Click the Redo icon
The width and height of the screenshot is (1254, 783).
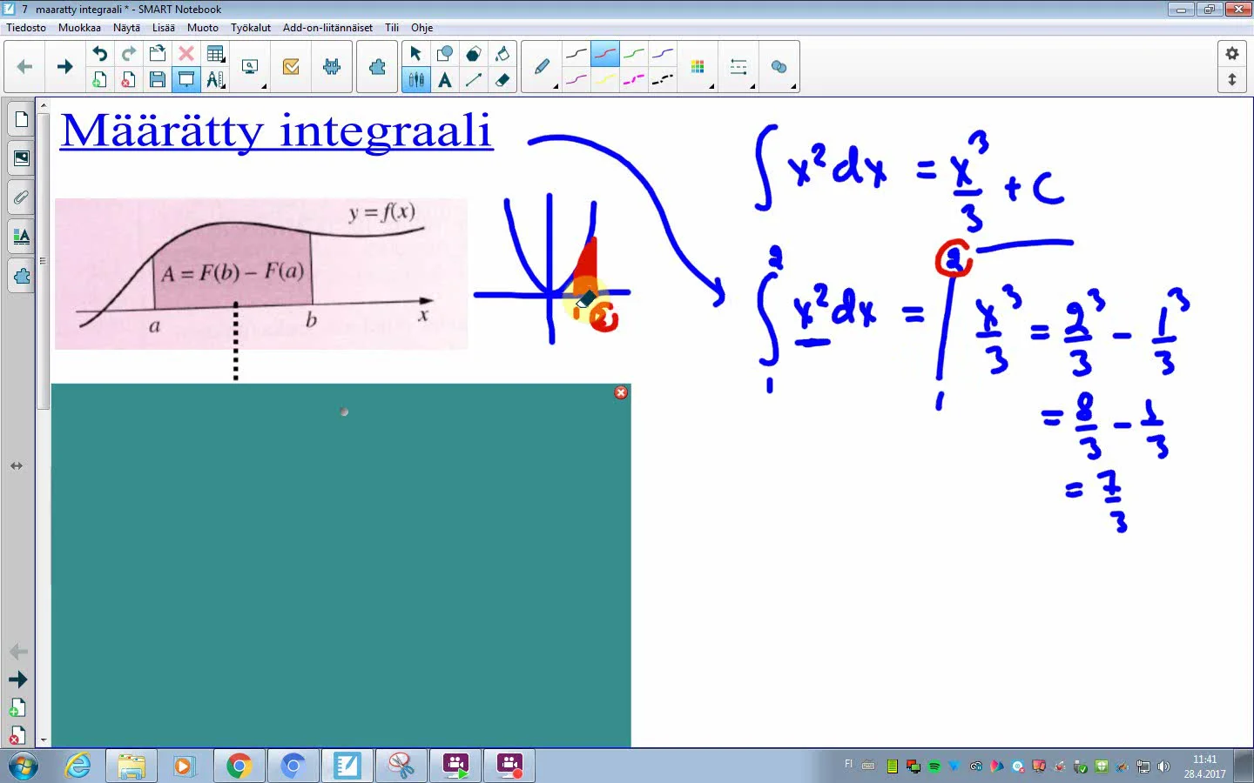129,54
